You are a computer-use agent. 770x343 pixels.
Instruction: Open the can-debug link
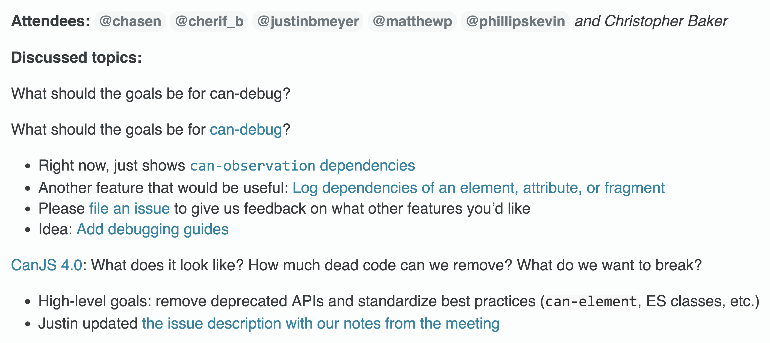click(246, 129)
